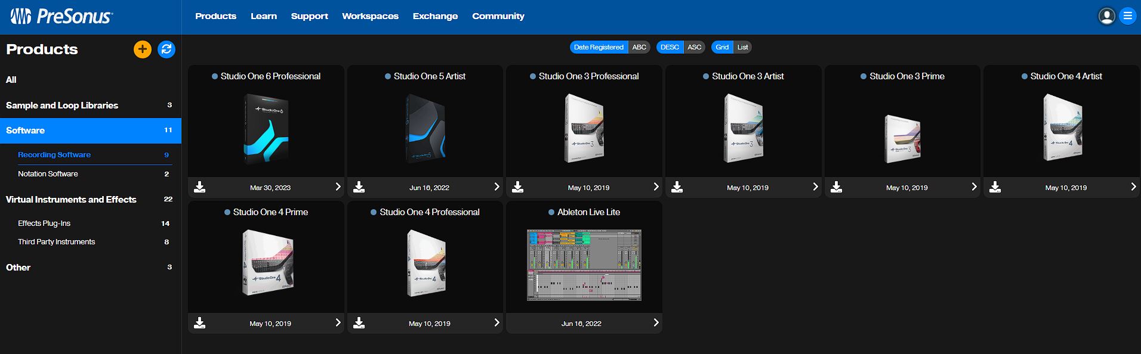Viewport: 1141px width, 354px height.
Task: Select Effects Plug-Ins subcategory
Action: pyautogui.click(x=95, y=223)
